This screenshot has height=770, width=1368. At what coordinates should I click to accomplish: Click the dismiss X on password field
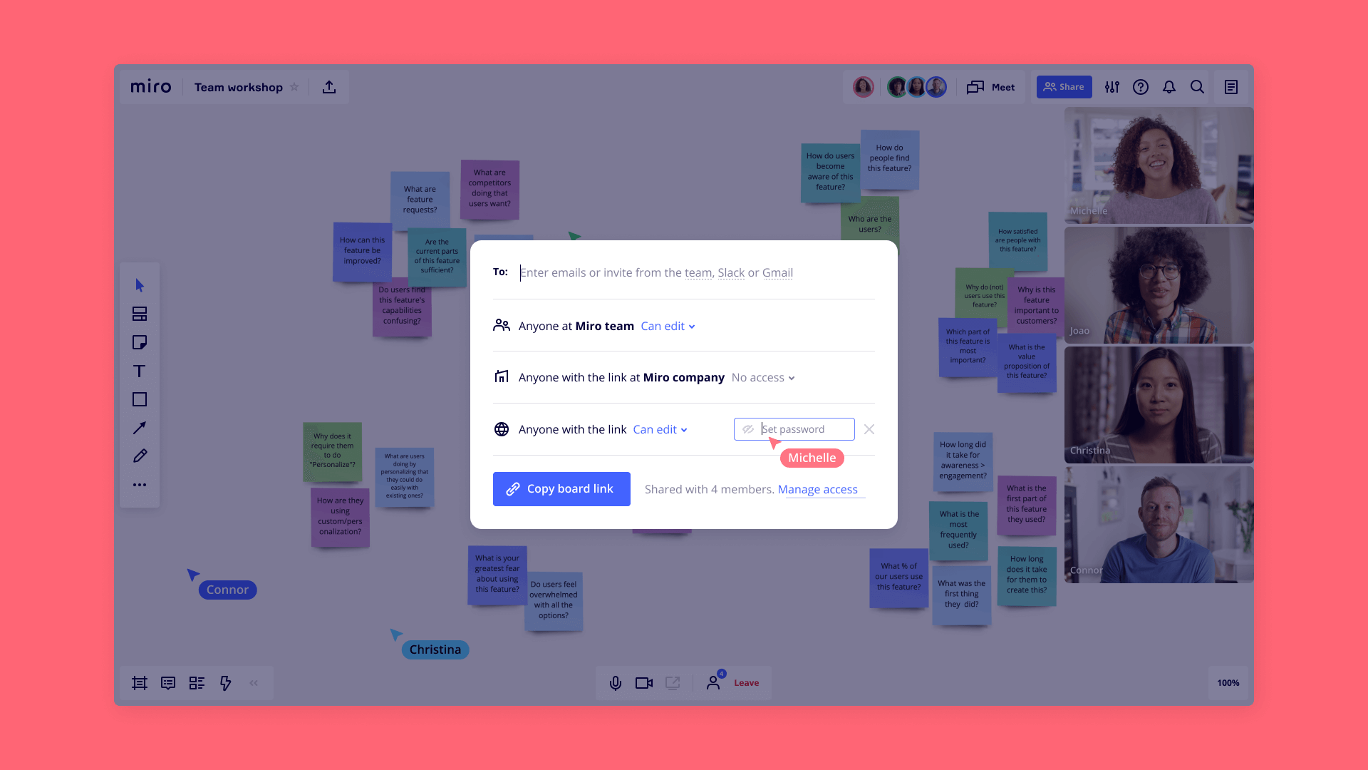868,428
